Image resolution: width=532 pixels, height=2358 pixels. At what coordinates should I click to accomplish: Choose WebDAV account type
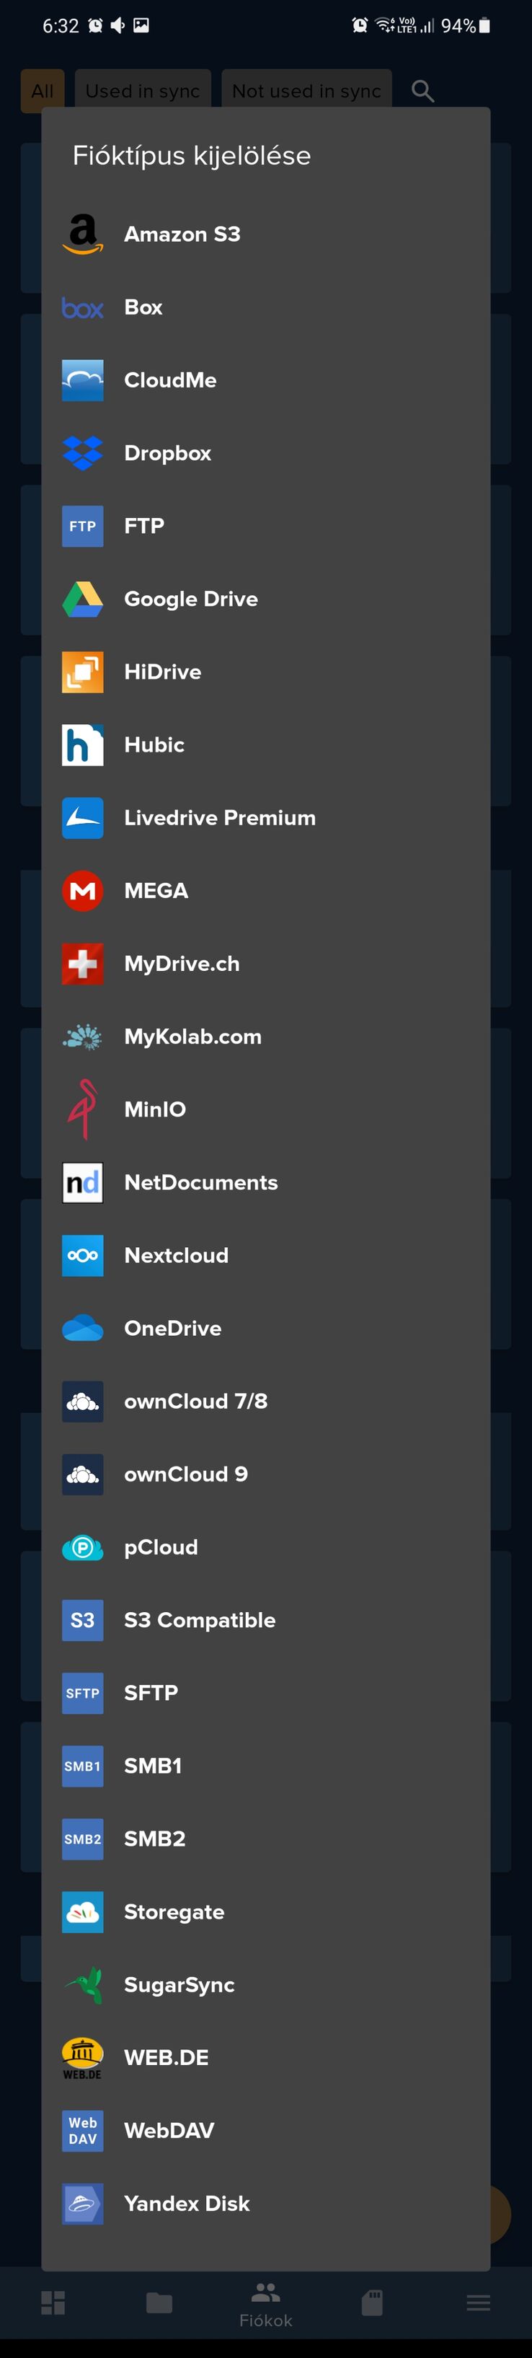[x=266, y=2131]
